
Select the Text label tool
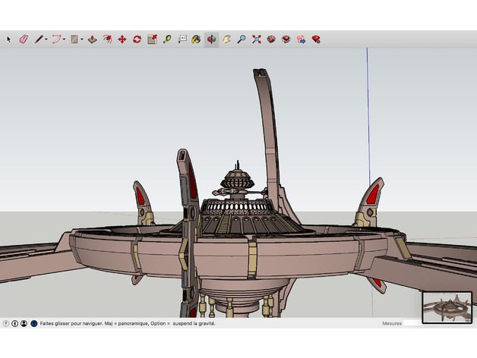pos(182,39)
